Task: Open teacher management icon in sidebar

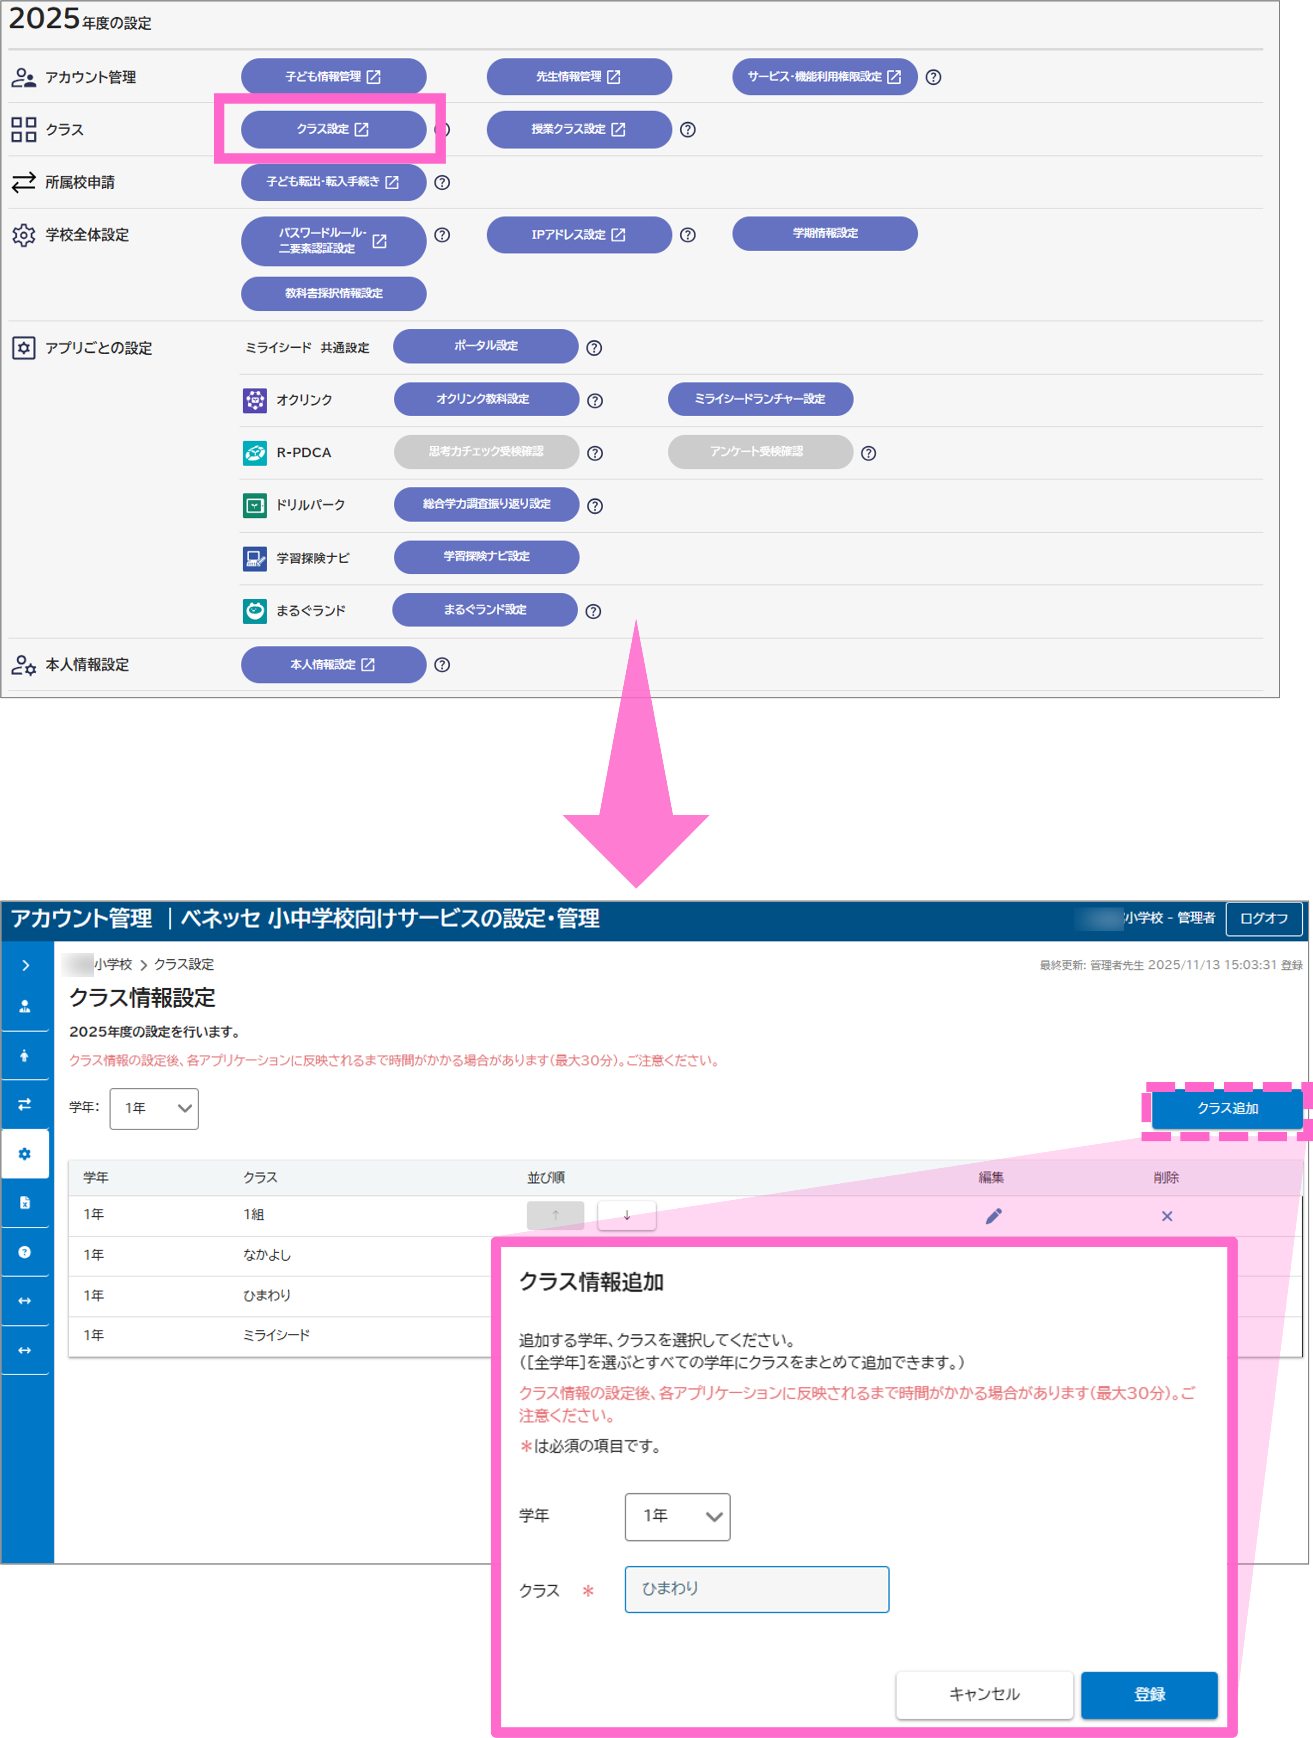Action: tap(25, 1006)
